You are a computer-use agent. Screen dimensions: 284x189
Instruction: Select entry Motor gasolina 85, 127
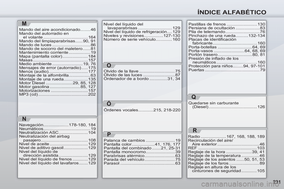[x=57, y=87]
